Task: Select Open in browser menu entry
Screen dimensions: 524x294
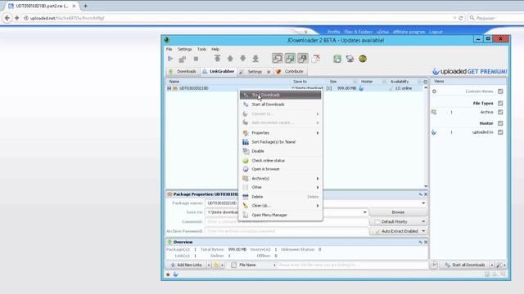Action: (280, 169)
